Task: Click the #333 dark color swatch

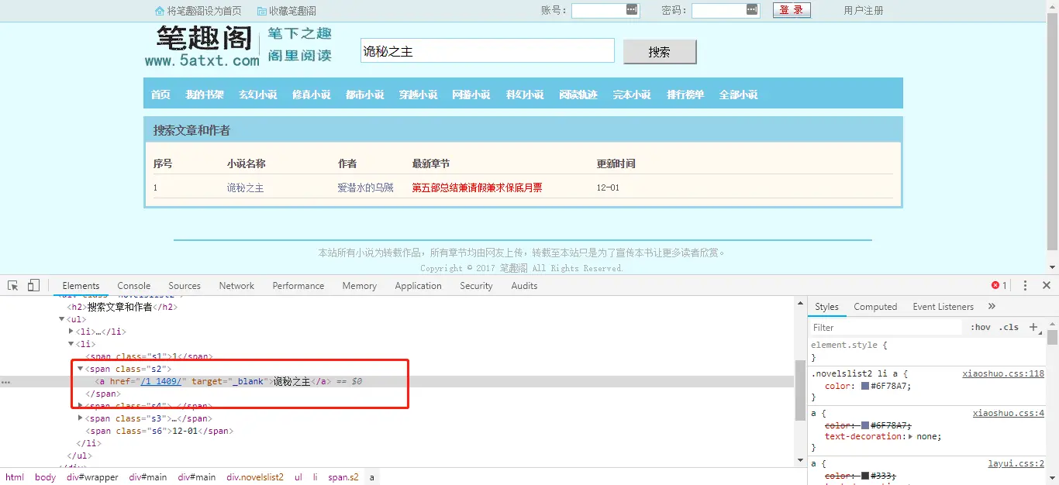Action: click(865, 476)
